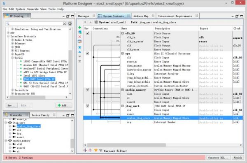Toggle the eye icon for jtag_uart in Hierarchy

10,123
